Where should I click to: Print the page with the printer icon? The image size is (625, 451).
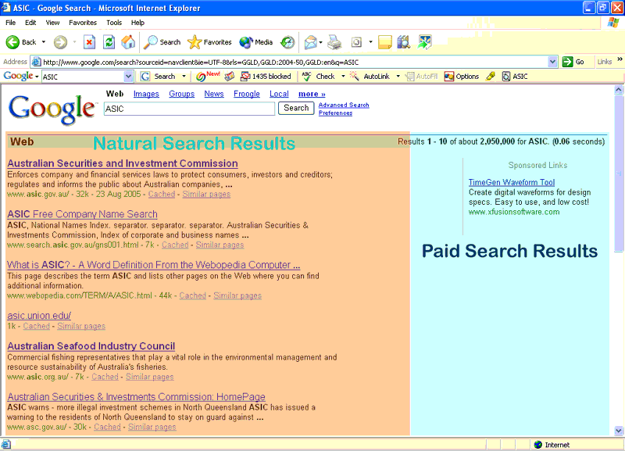coord(334,42)
